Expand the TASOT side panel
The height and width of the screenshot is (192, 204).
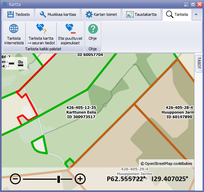point(199,63)
